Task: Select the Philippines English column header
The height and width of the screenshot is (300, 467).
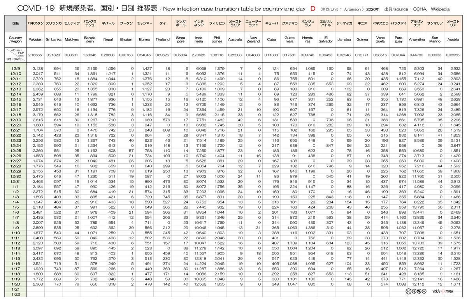Action: pos(217,40)
